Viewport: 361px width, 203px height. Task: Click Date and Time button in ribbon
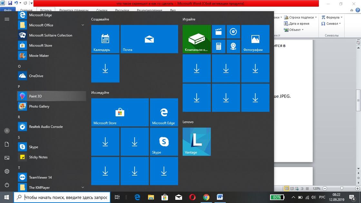point(297,24)
